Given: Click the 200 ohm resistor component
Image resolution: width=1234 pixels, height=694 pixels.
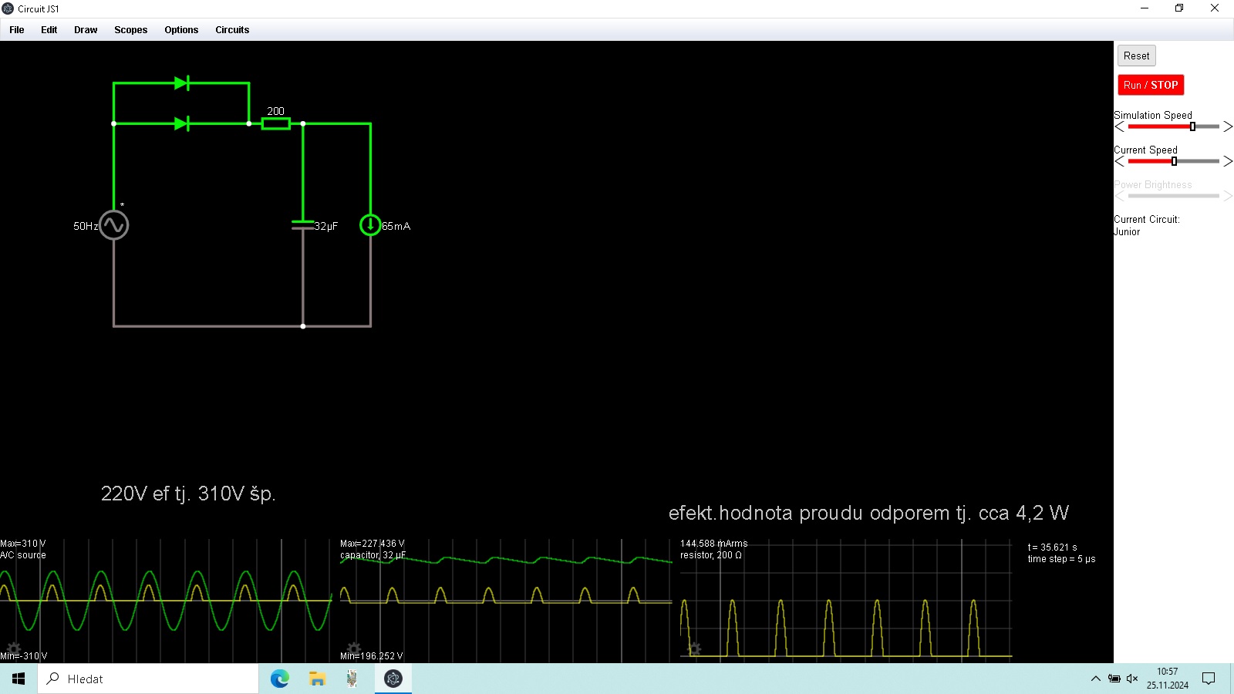Looking at the screenshot, I should click(275, 123).
